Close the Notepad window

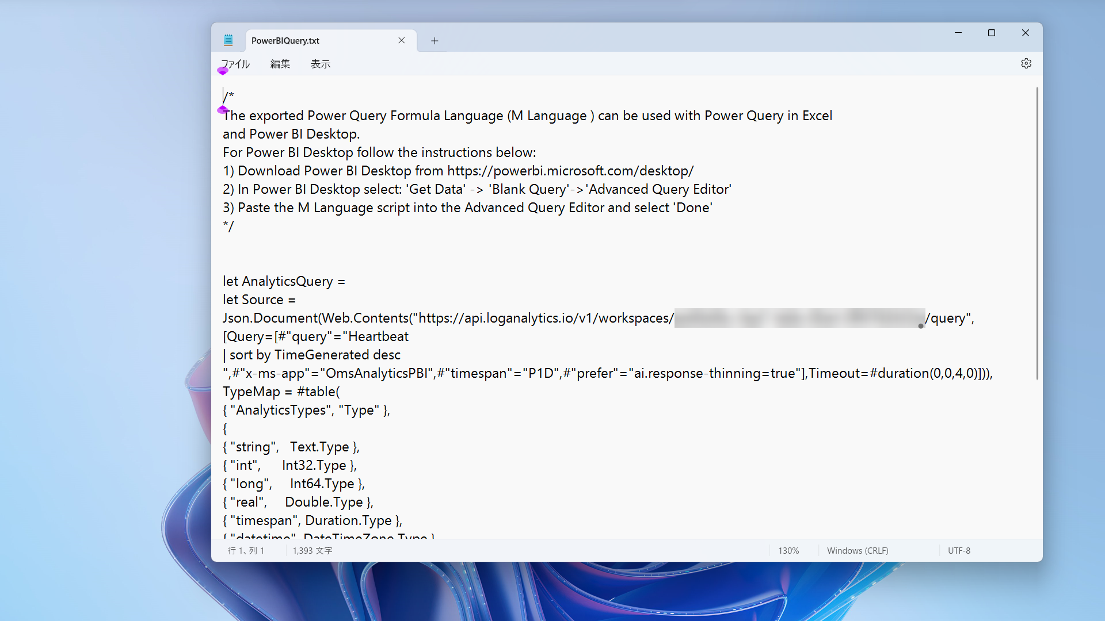[x=1026, y=33]
